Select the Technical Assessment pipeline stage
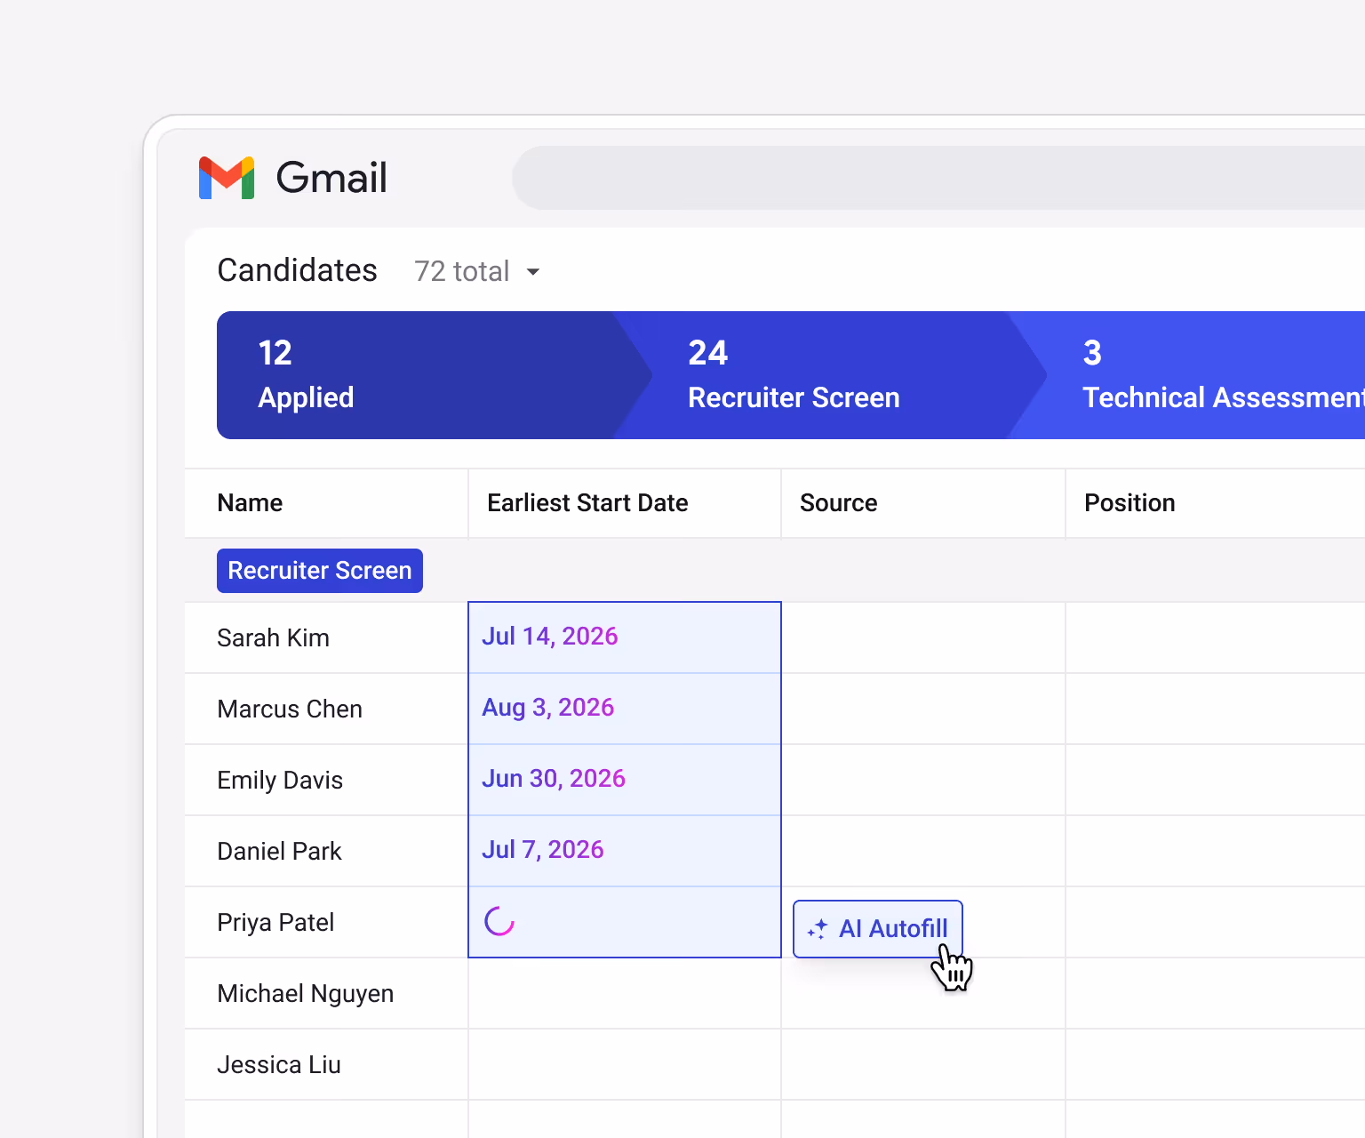The width and height of the screenshot is (1365, 1138). [x=1187, y=375]
